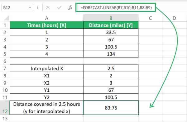Select column B header
The image size is (187, 122).
(x=111, y=18)
